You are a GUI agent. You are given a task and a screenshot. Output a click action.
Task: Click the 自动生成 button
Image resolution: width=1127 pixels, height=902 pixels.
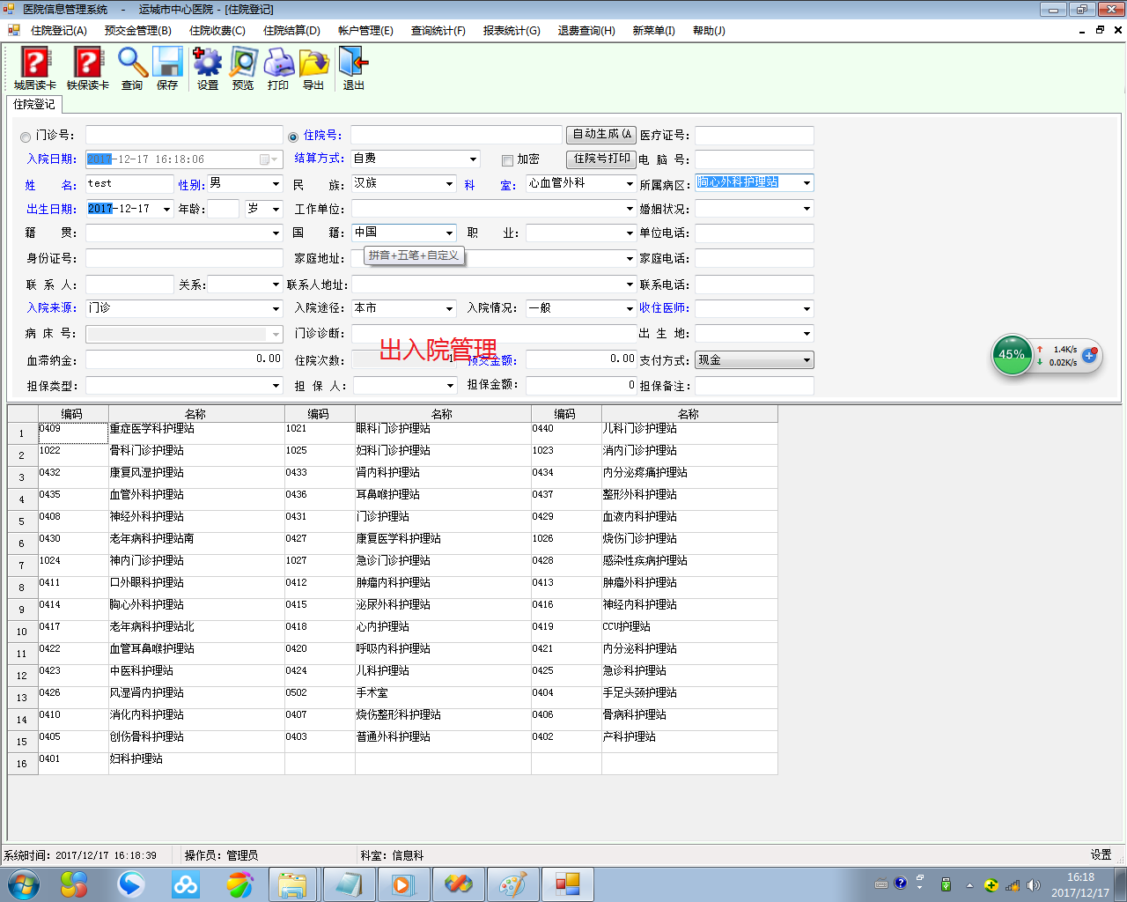point(601,135)
